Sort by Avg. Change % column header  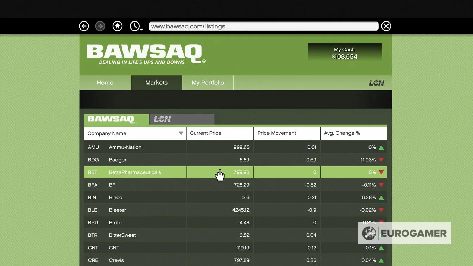[353, 133]
